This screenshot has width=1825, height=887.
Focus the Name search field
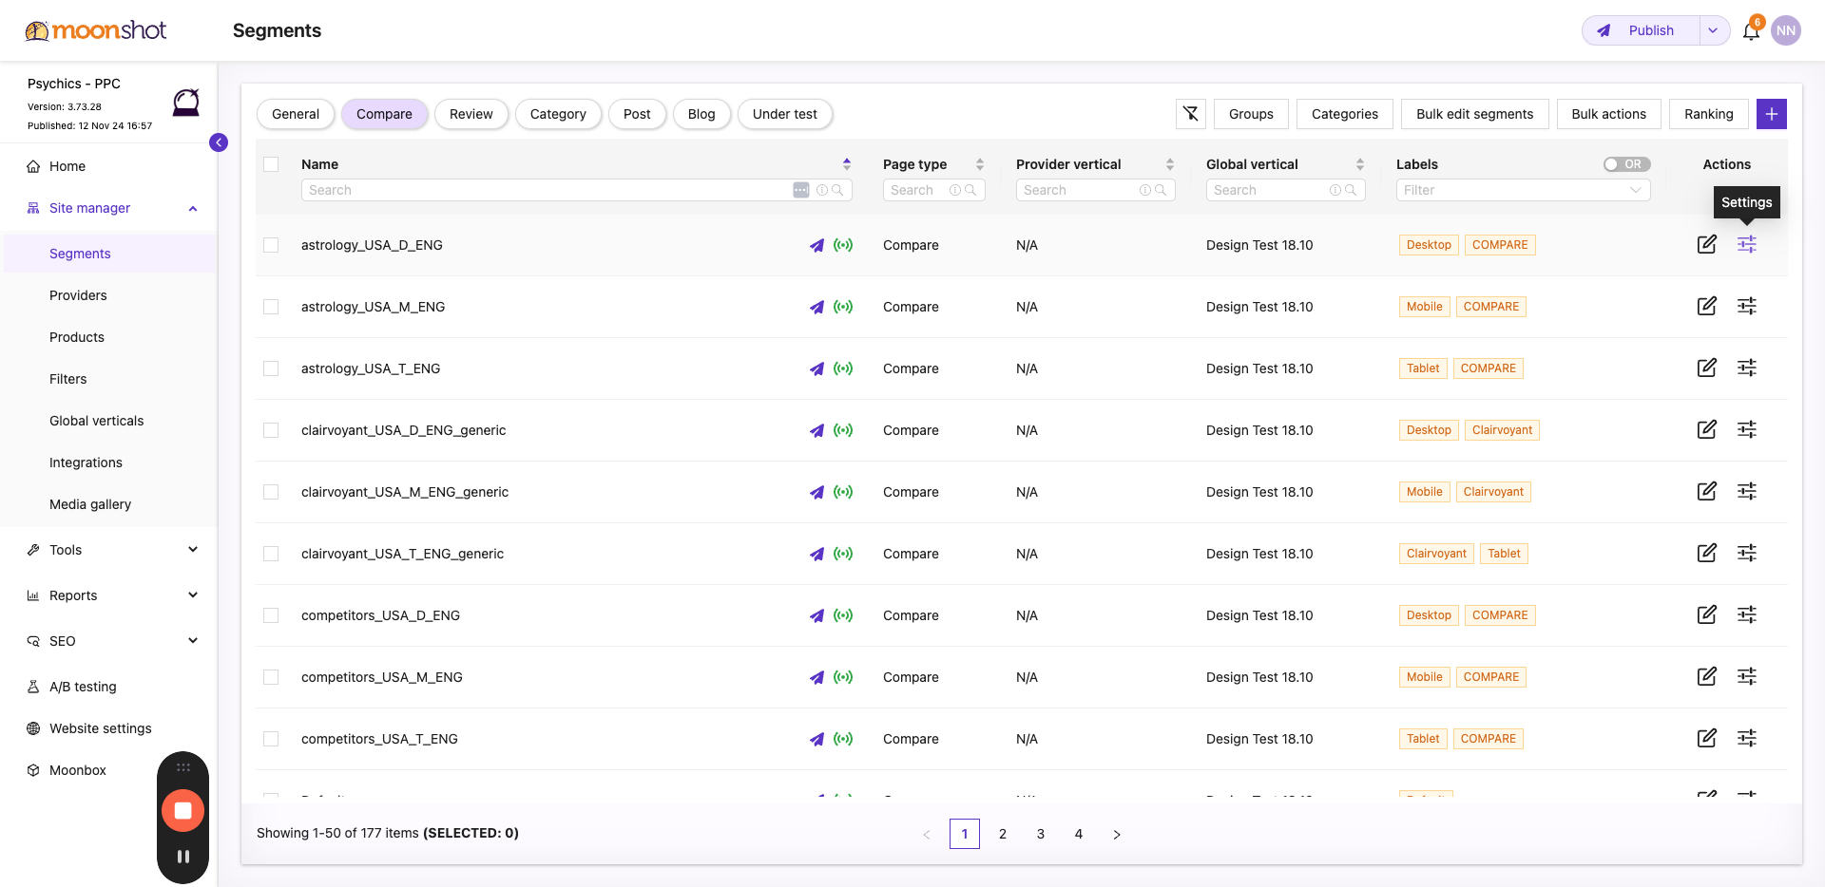pos(576,190)
